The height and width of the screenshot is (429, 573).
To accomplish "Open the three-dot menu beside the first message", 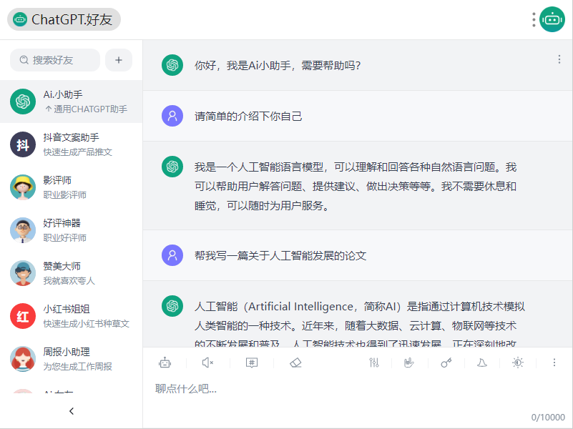I will pos(559,59).
